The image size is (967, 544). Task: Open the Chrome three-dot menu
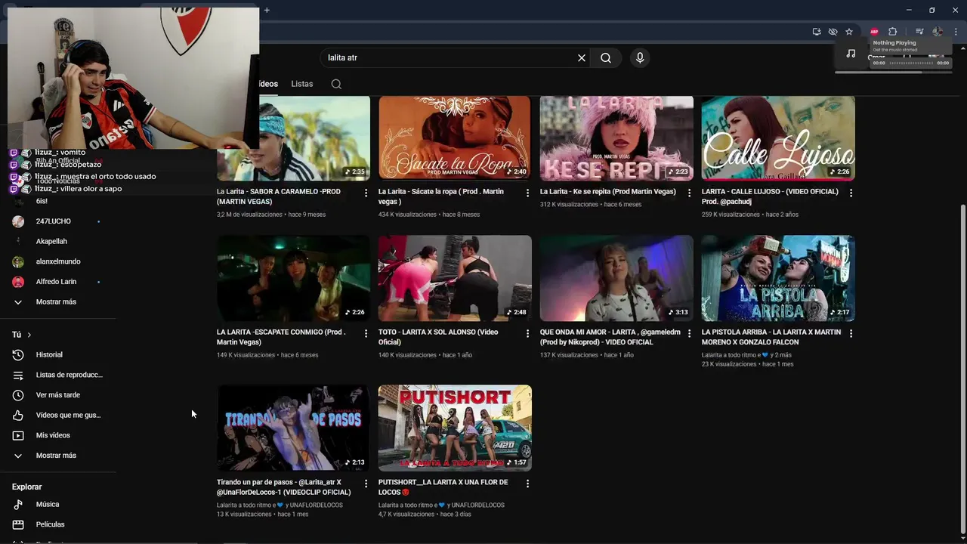[x=956, y=32]
